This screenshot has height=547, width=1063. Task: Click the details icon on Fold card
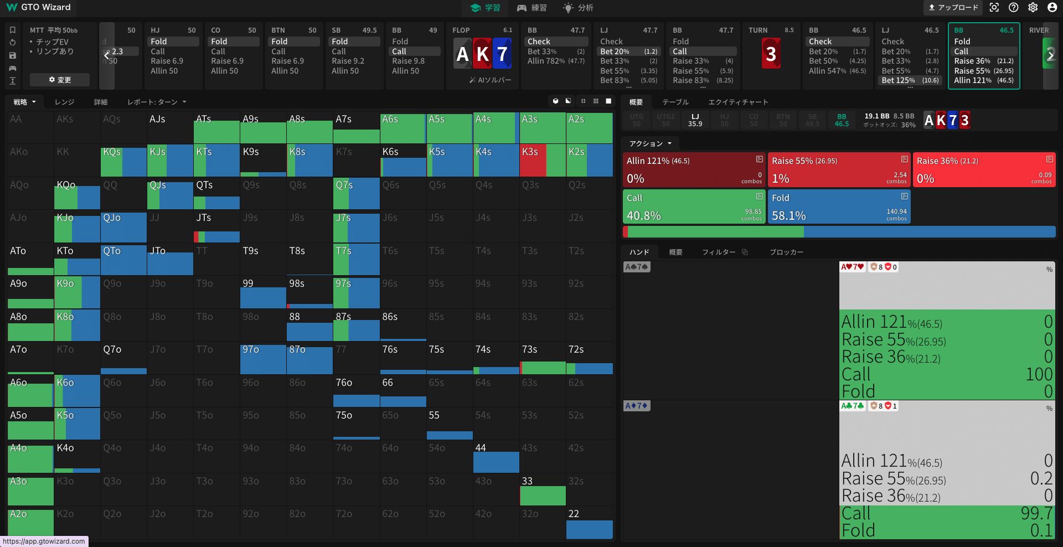tap(905, 197)
